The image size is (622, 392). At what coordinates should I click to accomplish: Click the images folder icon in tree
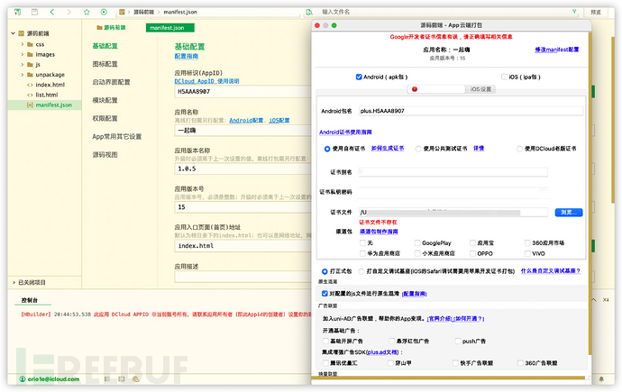30,54
